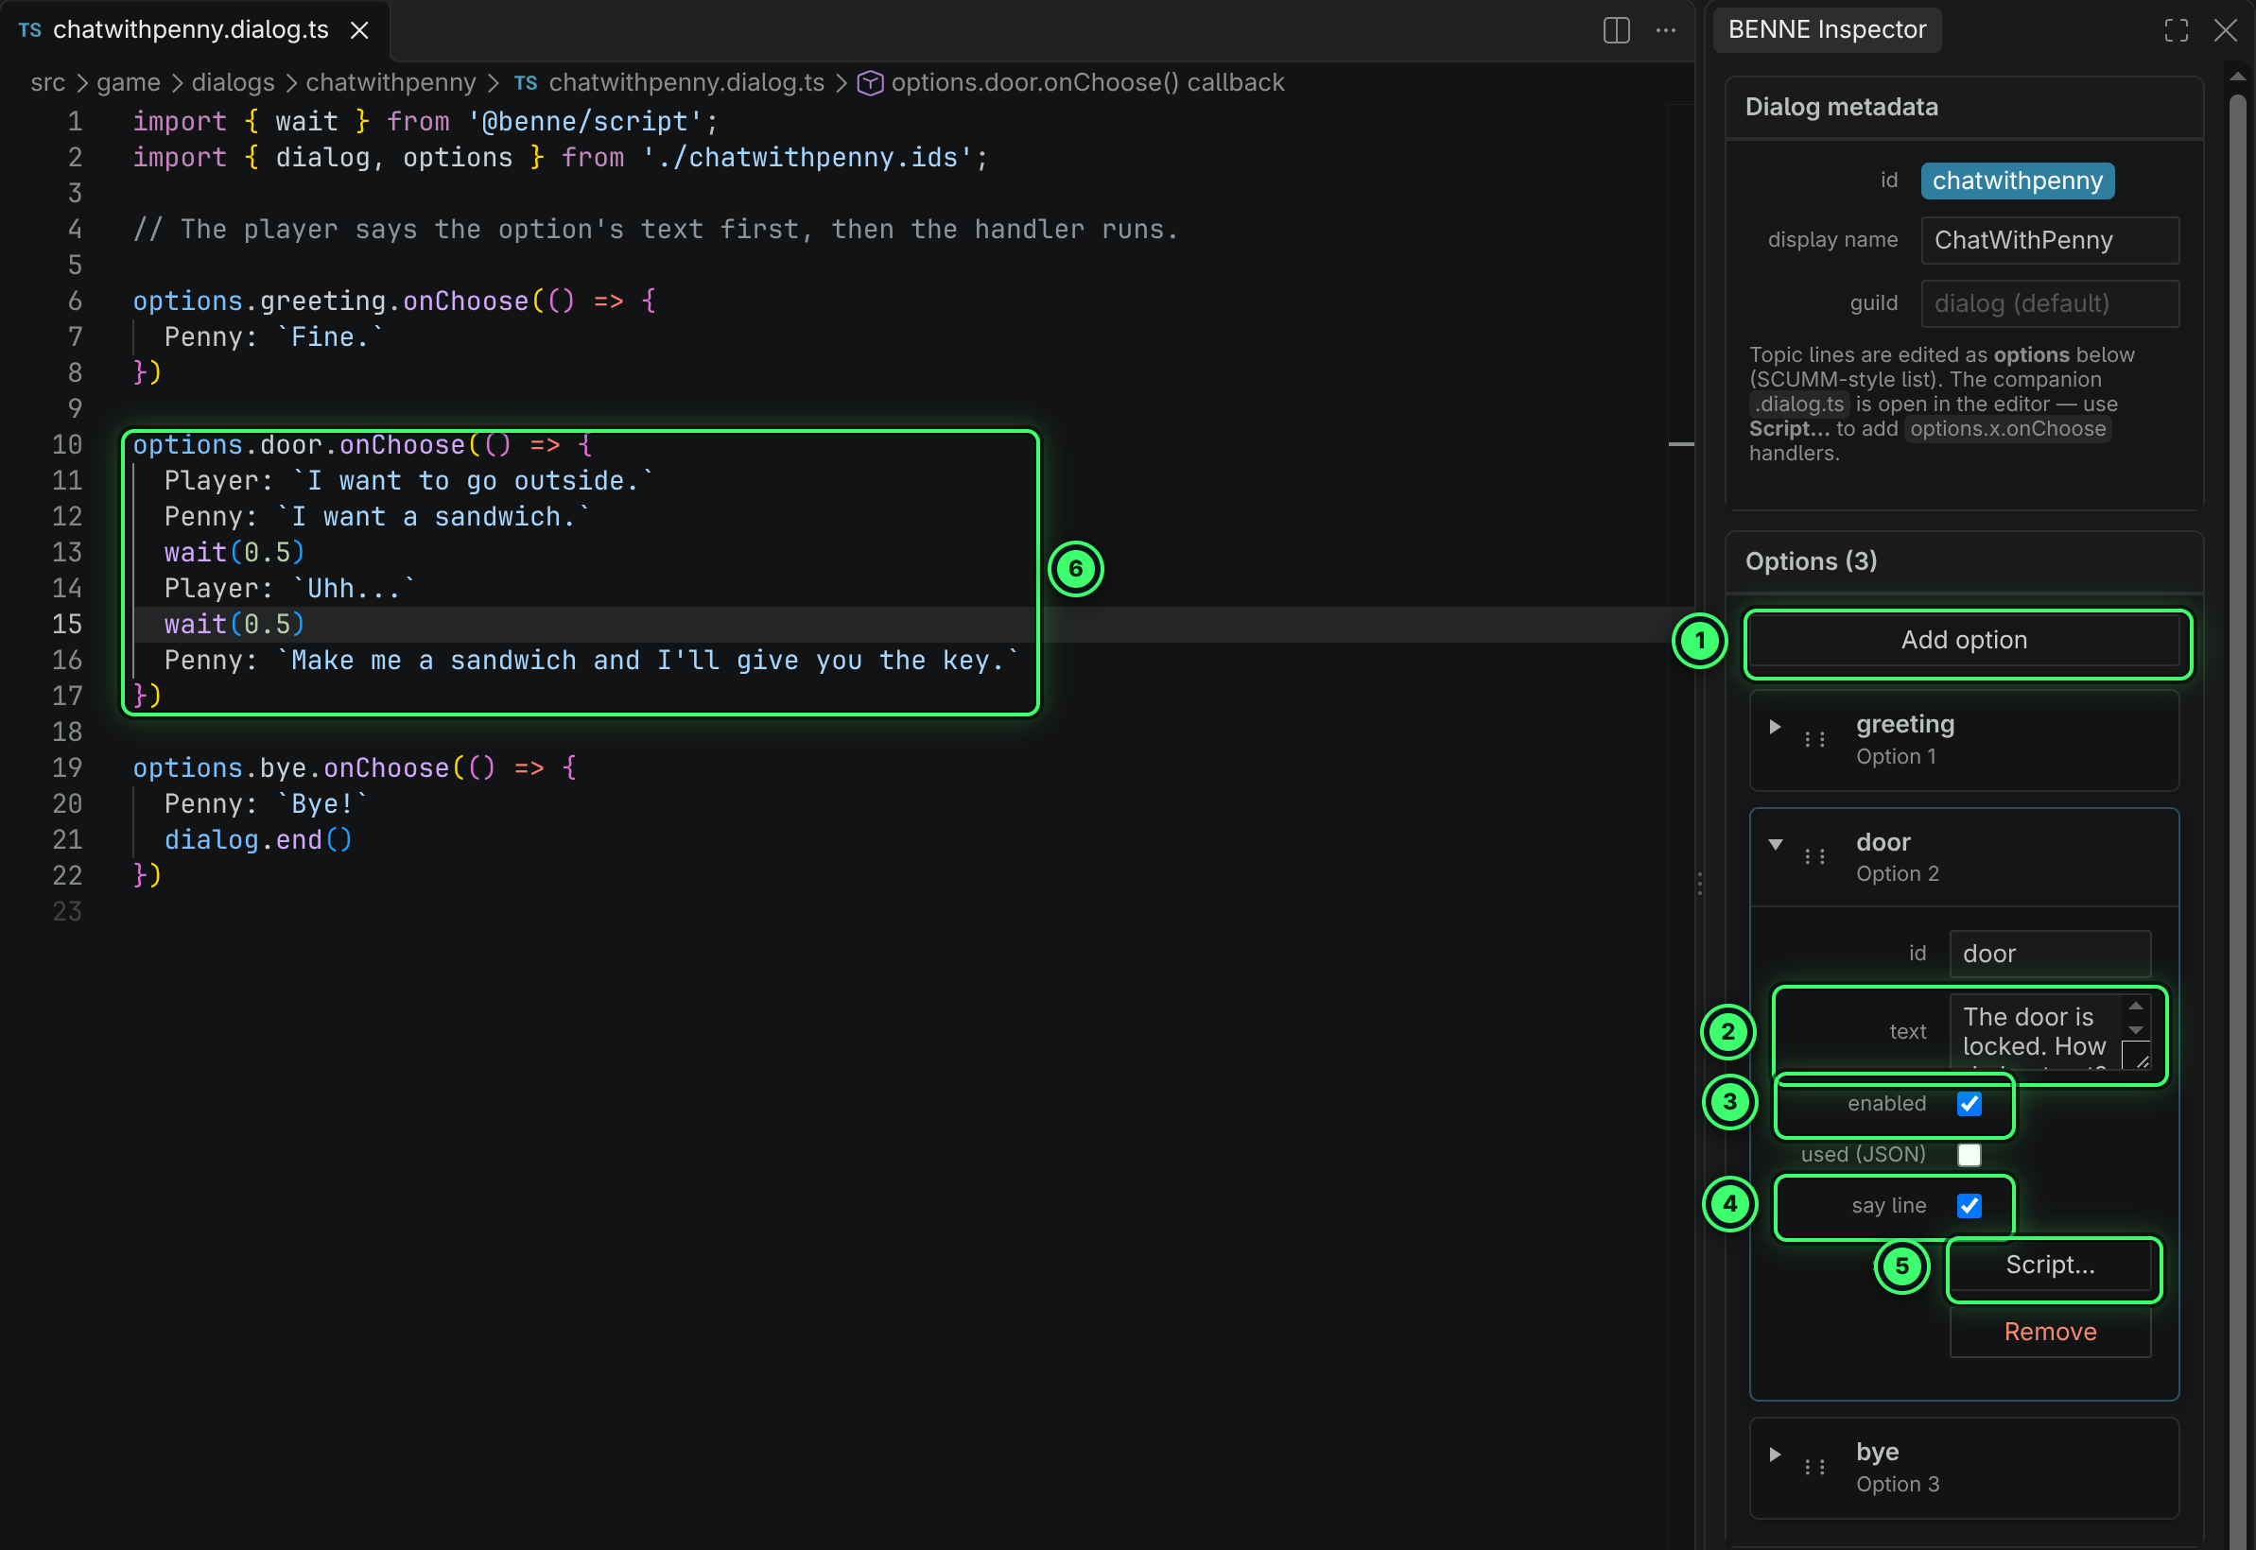The width and height of the screenshot is (2256, 1550).
Task: Click the guild input field
Action: (x=2050, y=304)
